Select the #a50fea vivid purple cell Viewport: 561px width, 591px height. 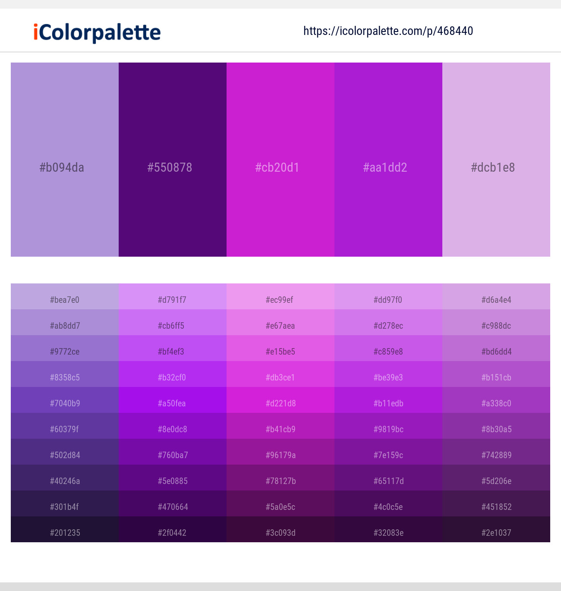pyautogui.click(x=173, y=400)
